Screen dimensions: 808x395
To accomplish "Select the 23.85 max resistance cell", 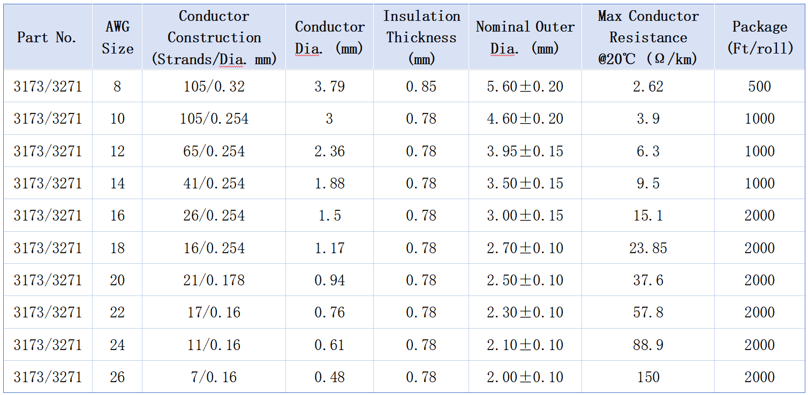I will tap(648, 248).
